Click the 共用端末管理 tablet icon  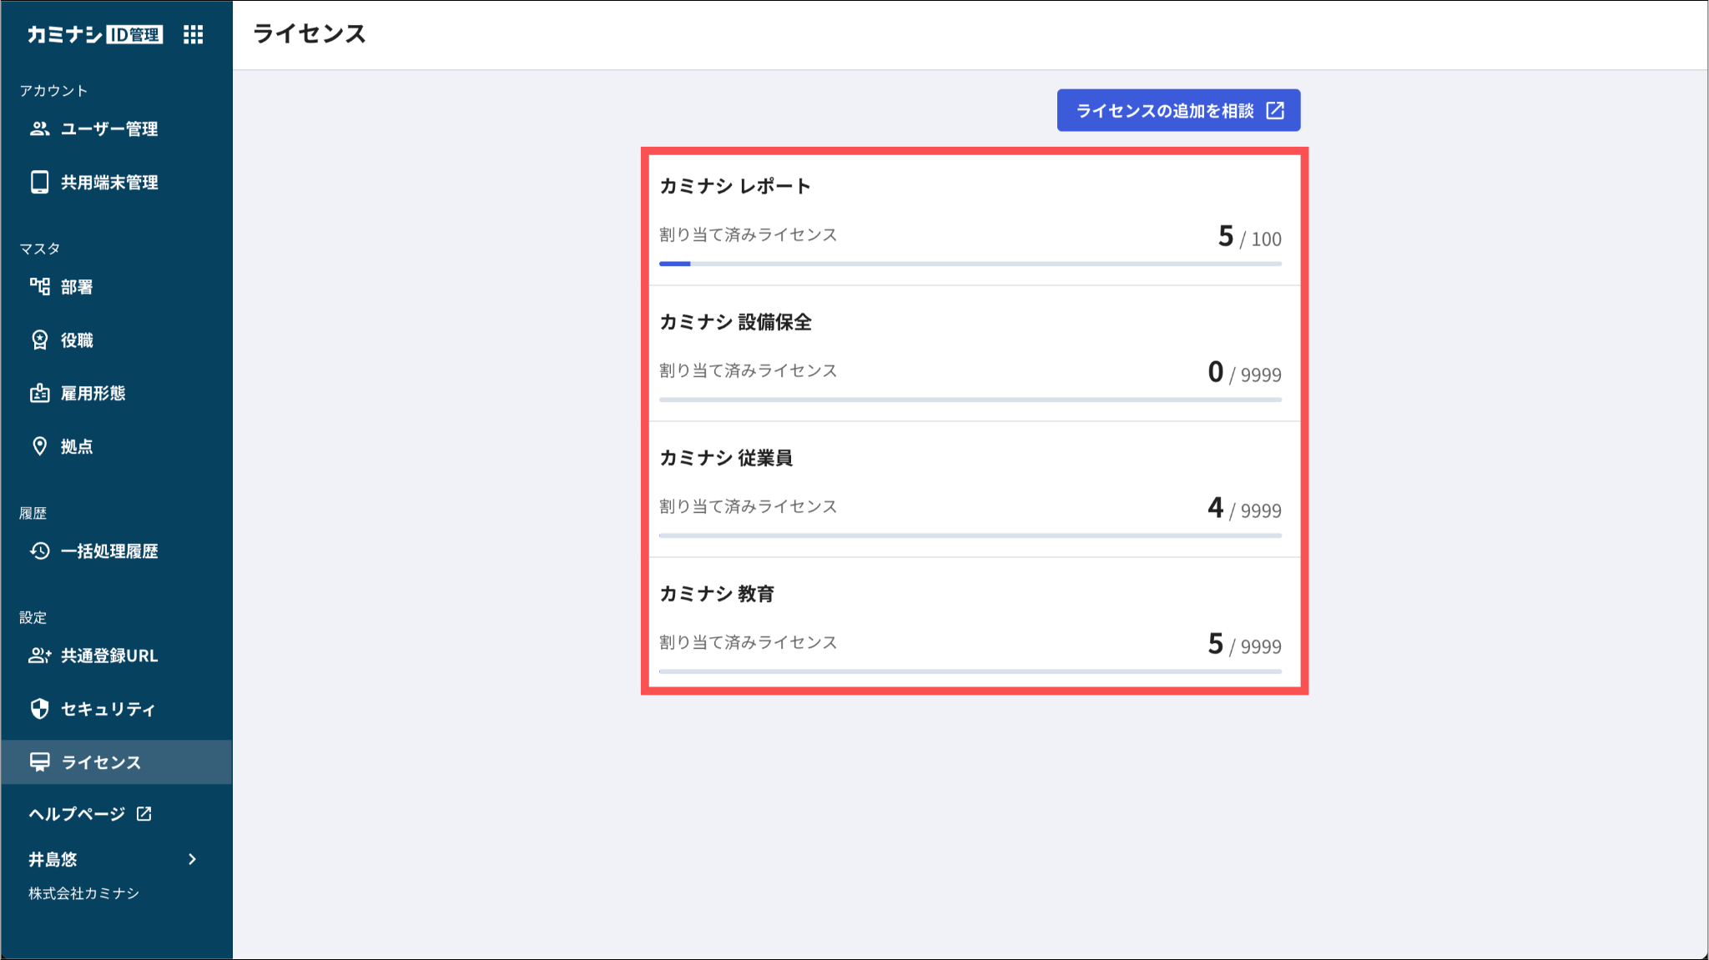[39, 182]
